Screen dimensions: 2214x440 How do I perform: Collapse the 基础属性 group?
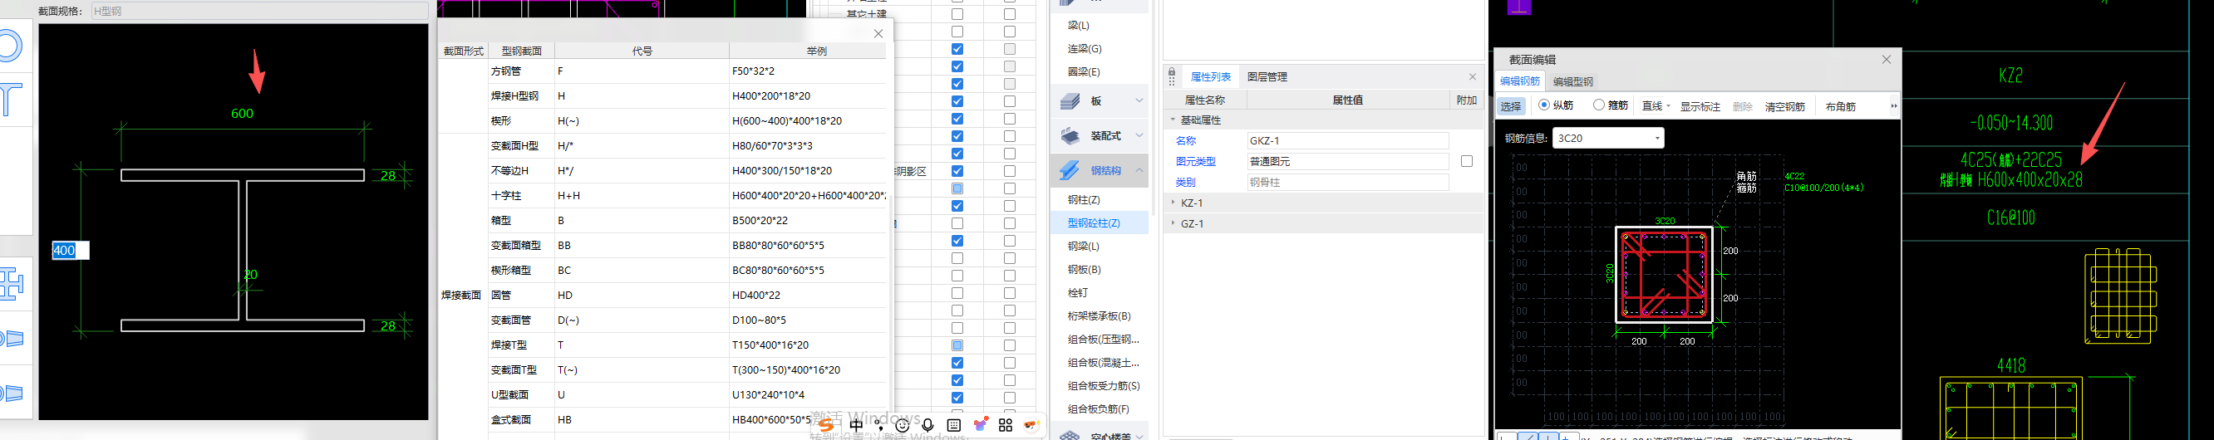tap(1173, 120)
